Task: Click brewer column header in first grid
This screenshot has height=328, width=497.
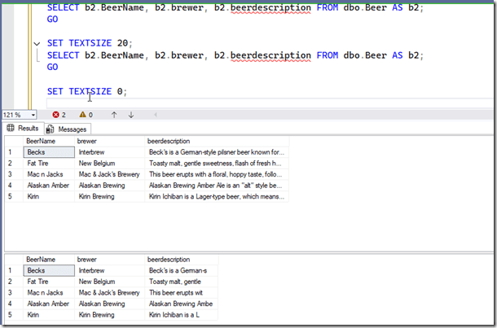Action: (x=109, y=141)
